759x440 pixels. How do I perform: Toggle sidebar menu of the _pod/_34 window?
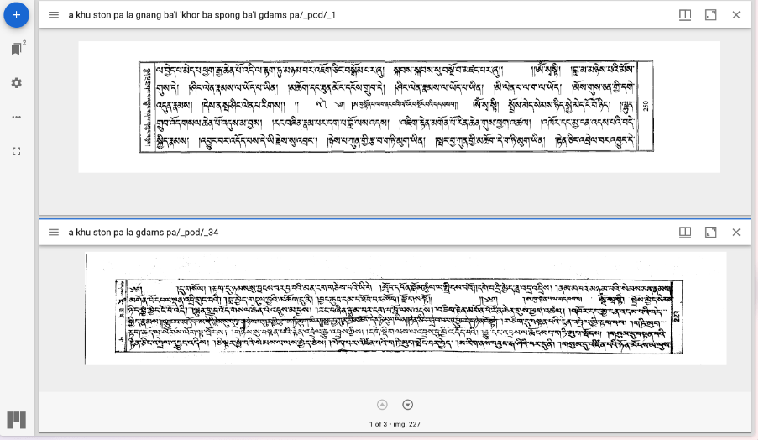point(53,232)
